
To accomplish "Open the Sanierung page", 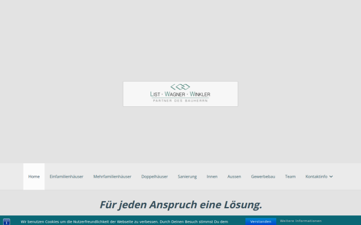I will (x=187, y=176).
